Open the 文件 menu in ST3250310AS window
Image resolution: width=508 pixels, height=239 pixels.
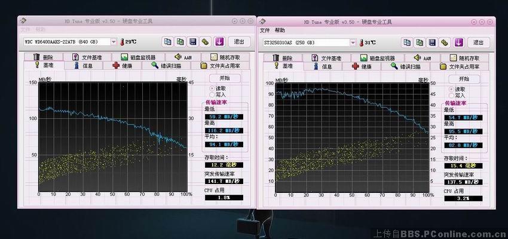pyautogui.click(x=265, y=30)
